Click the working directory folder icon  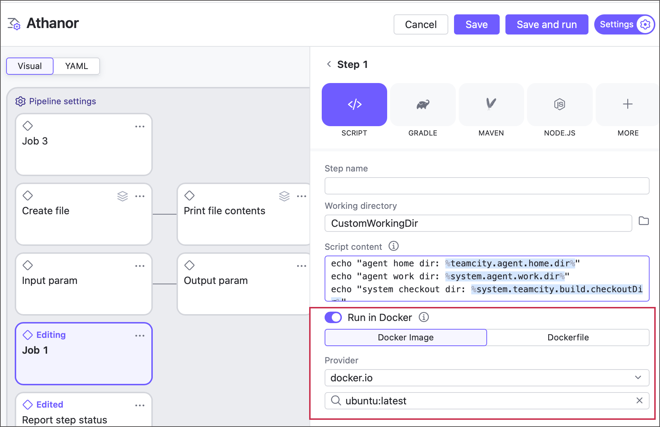pyautogui.click(x=643, y=221)
